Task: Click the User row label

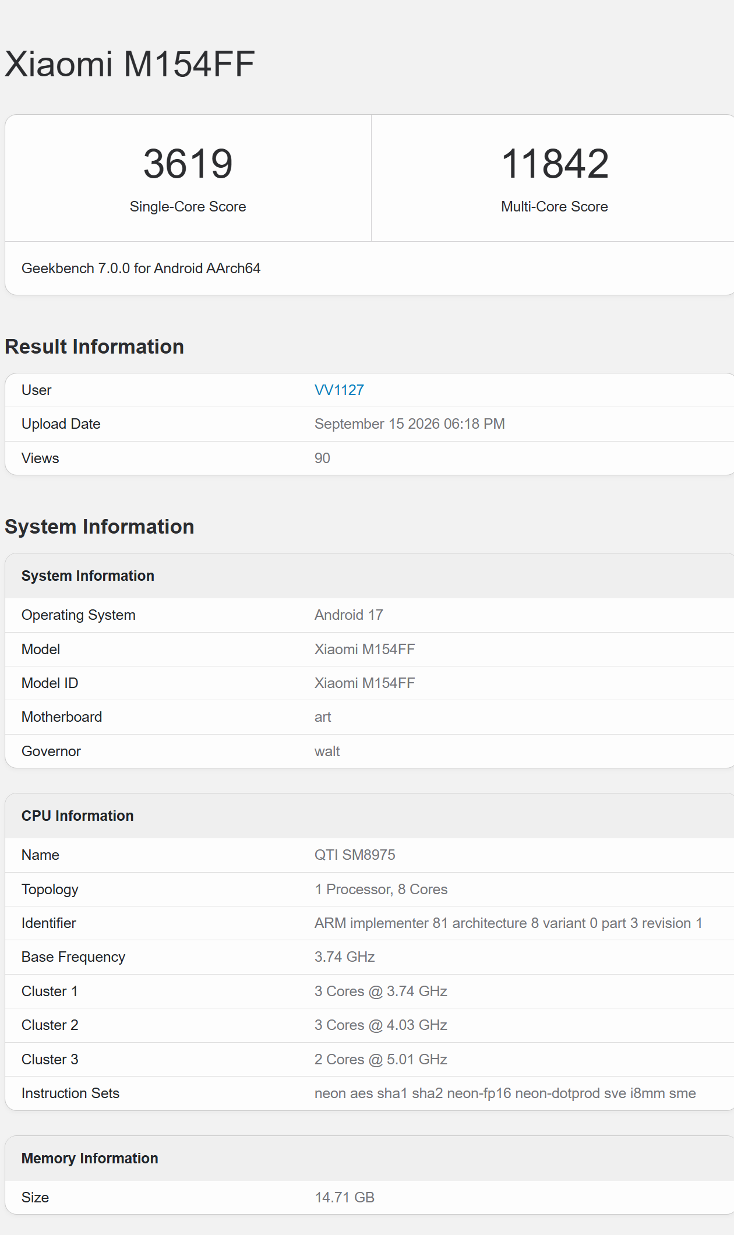Action: tap(37, 390)
